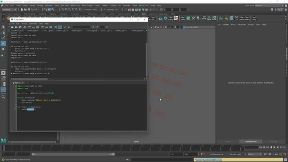Click the Selected menu in Attribute Editor
288x162 pixels.
click(226, 25)
